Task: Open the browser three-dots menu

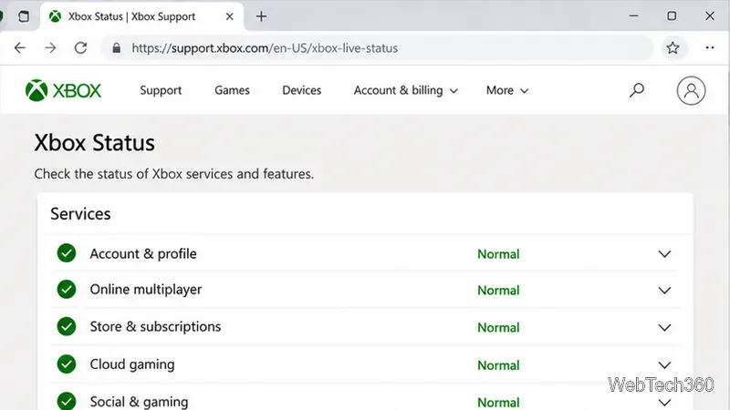Action: (x=710, y=48)
